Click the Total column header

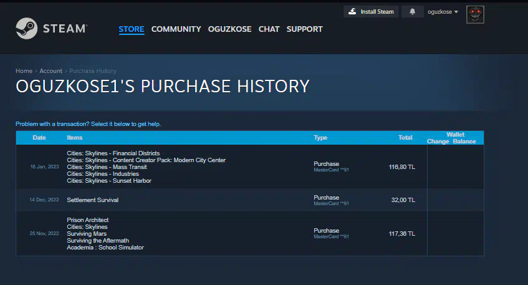click(x=405, y=137)
